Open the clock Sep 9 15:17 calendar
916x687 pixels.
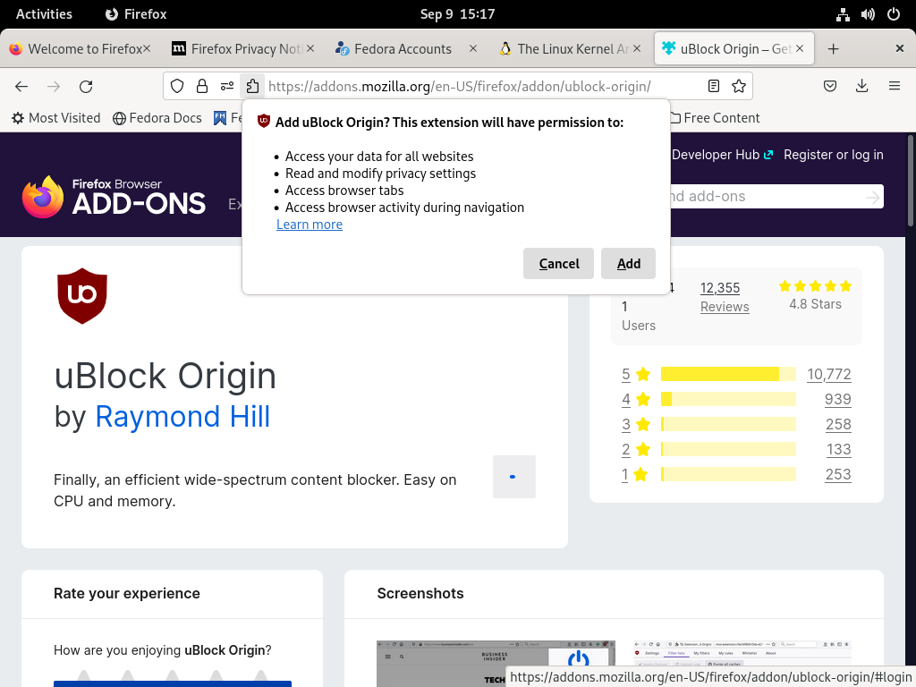457,14
